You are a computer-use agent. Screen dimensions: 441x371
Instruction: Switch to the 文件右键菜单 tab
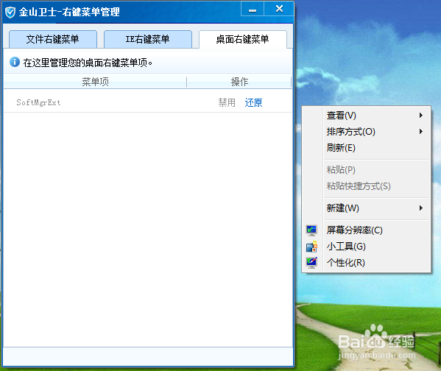pos(53,39)
